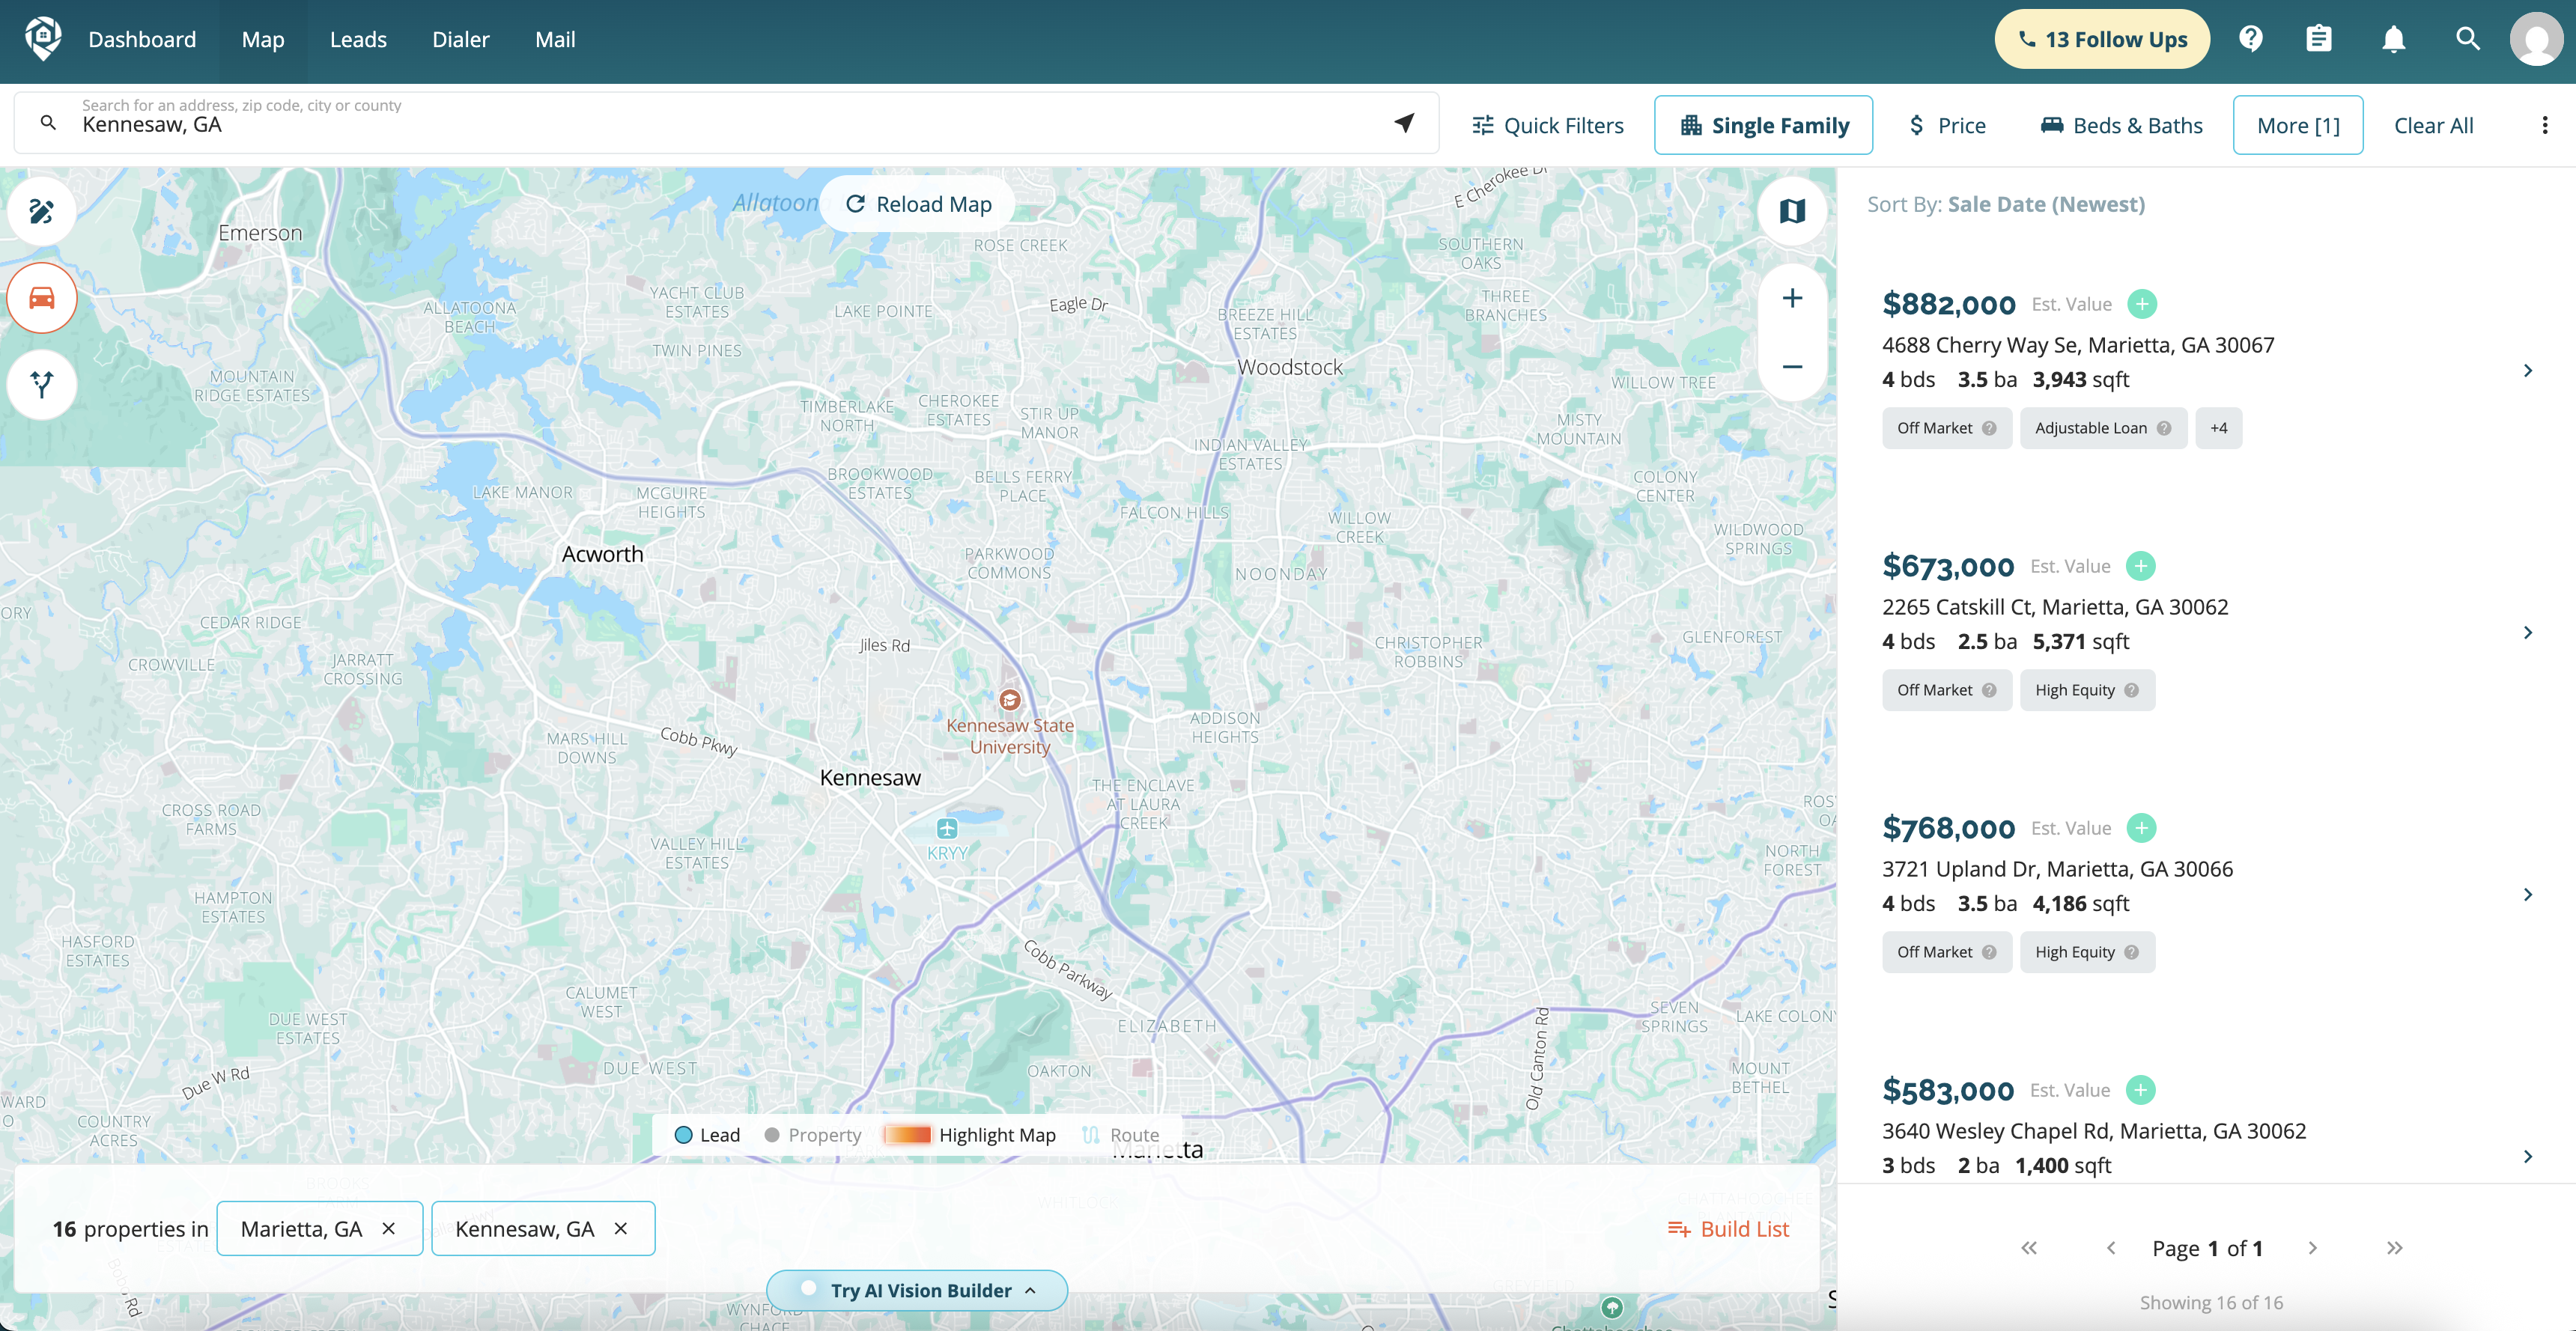The width and height of the screenshot is (2576, 1331).
Task: Open the help question mark icon
Action: click(2251, 39)
